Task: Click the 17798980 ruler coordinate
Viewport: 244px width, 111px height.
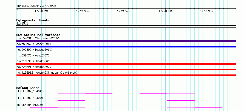Action: click(165, 11)
